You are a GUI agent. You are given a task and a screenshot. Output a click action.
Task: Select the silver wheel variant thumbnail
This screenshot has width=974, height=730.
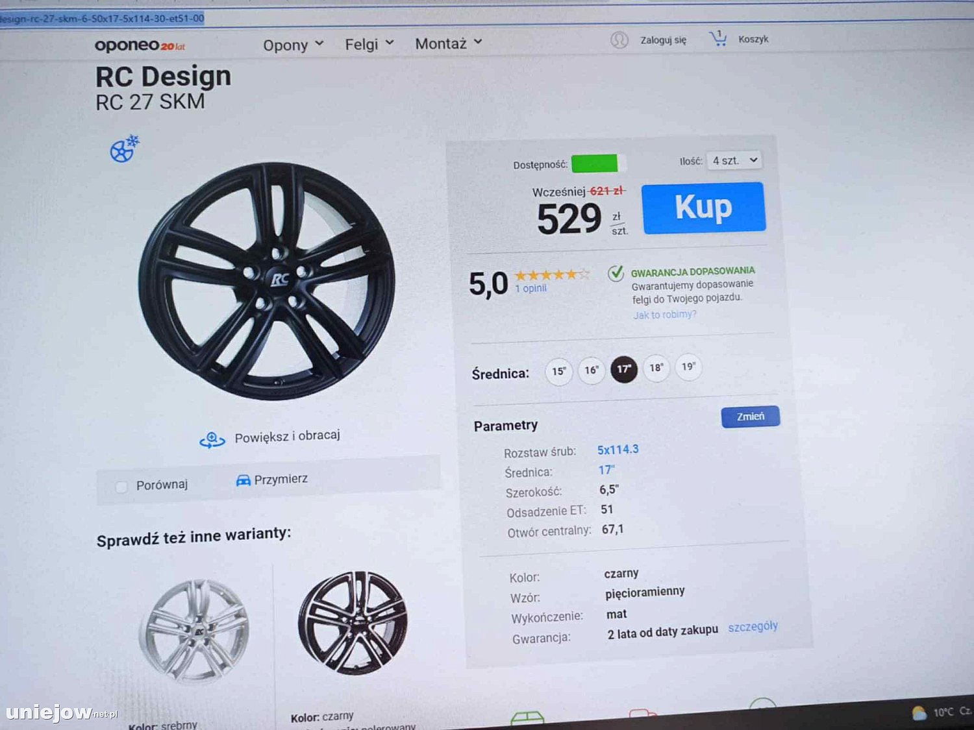coord(194,631)
